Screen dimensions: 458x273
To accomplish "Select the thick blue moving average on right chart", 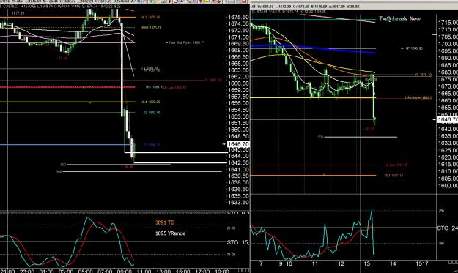I will (x=312, y=48).
